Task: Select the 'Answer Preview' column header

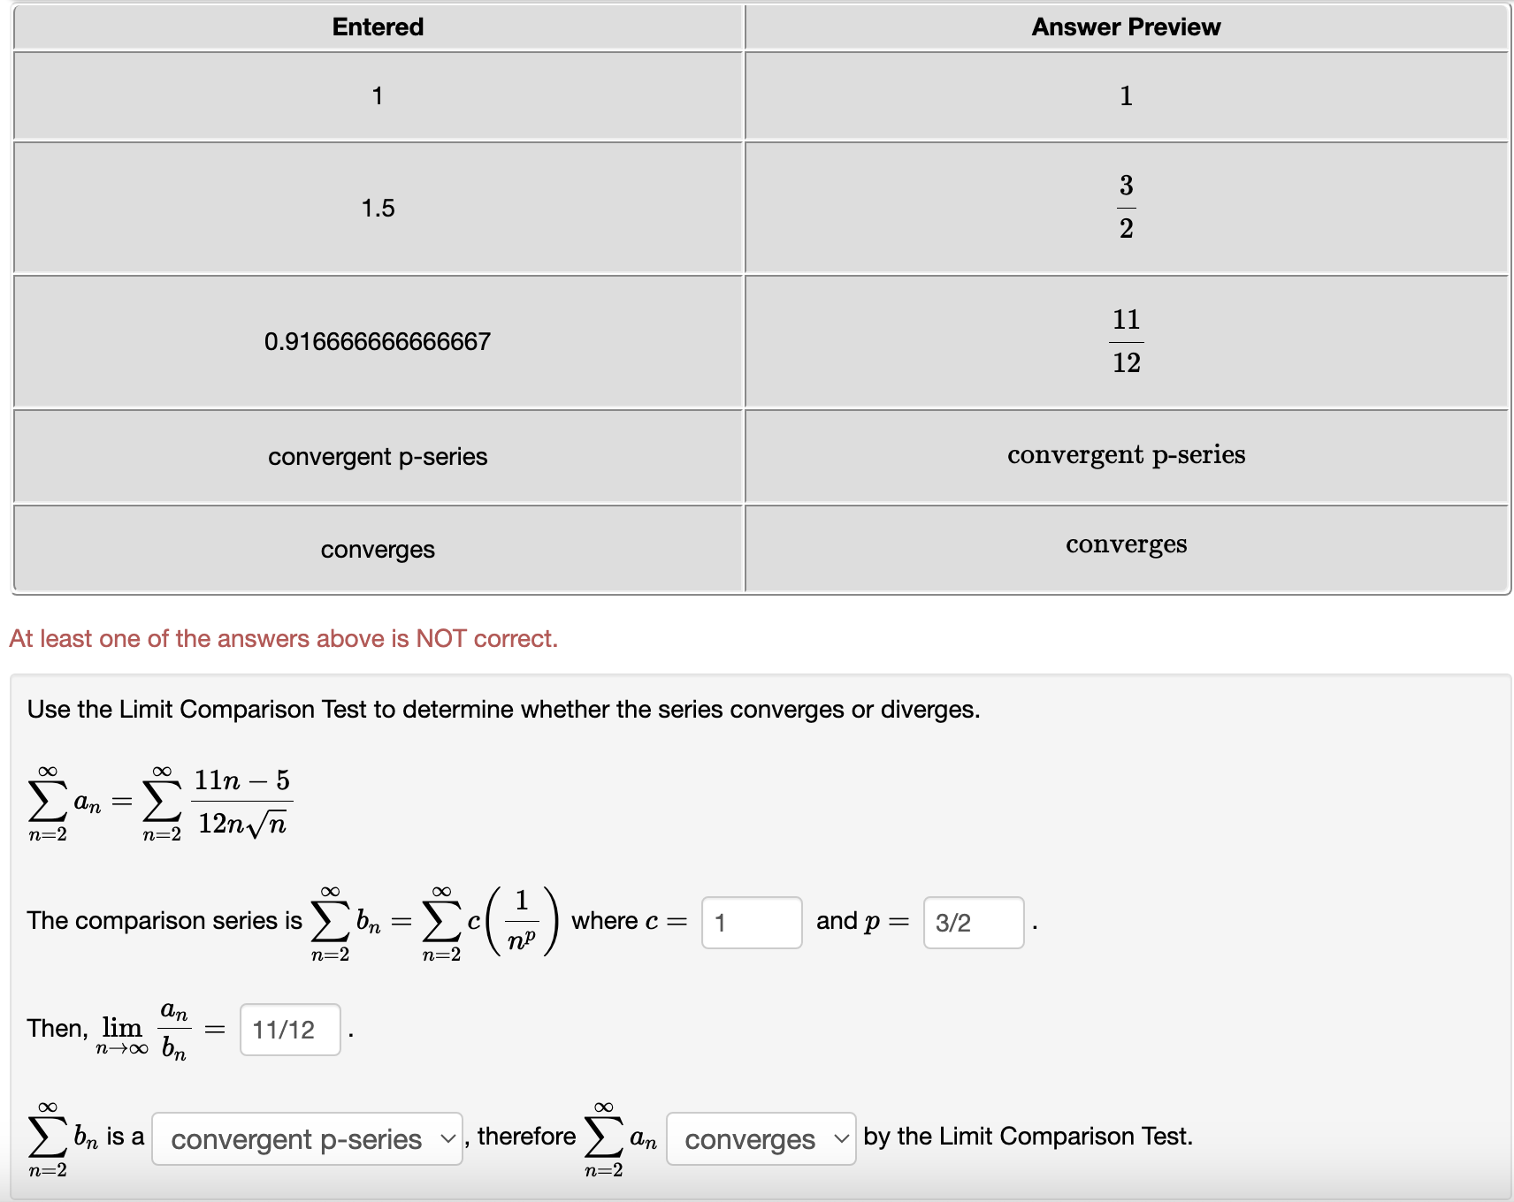Action: [1126, 27]
